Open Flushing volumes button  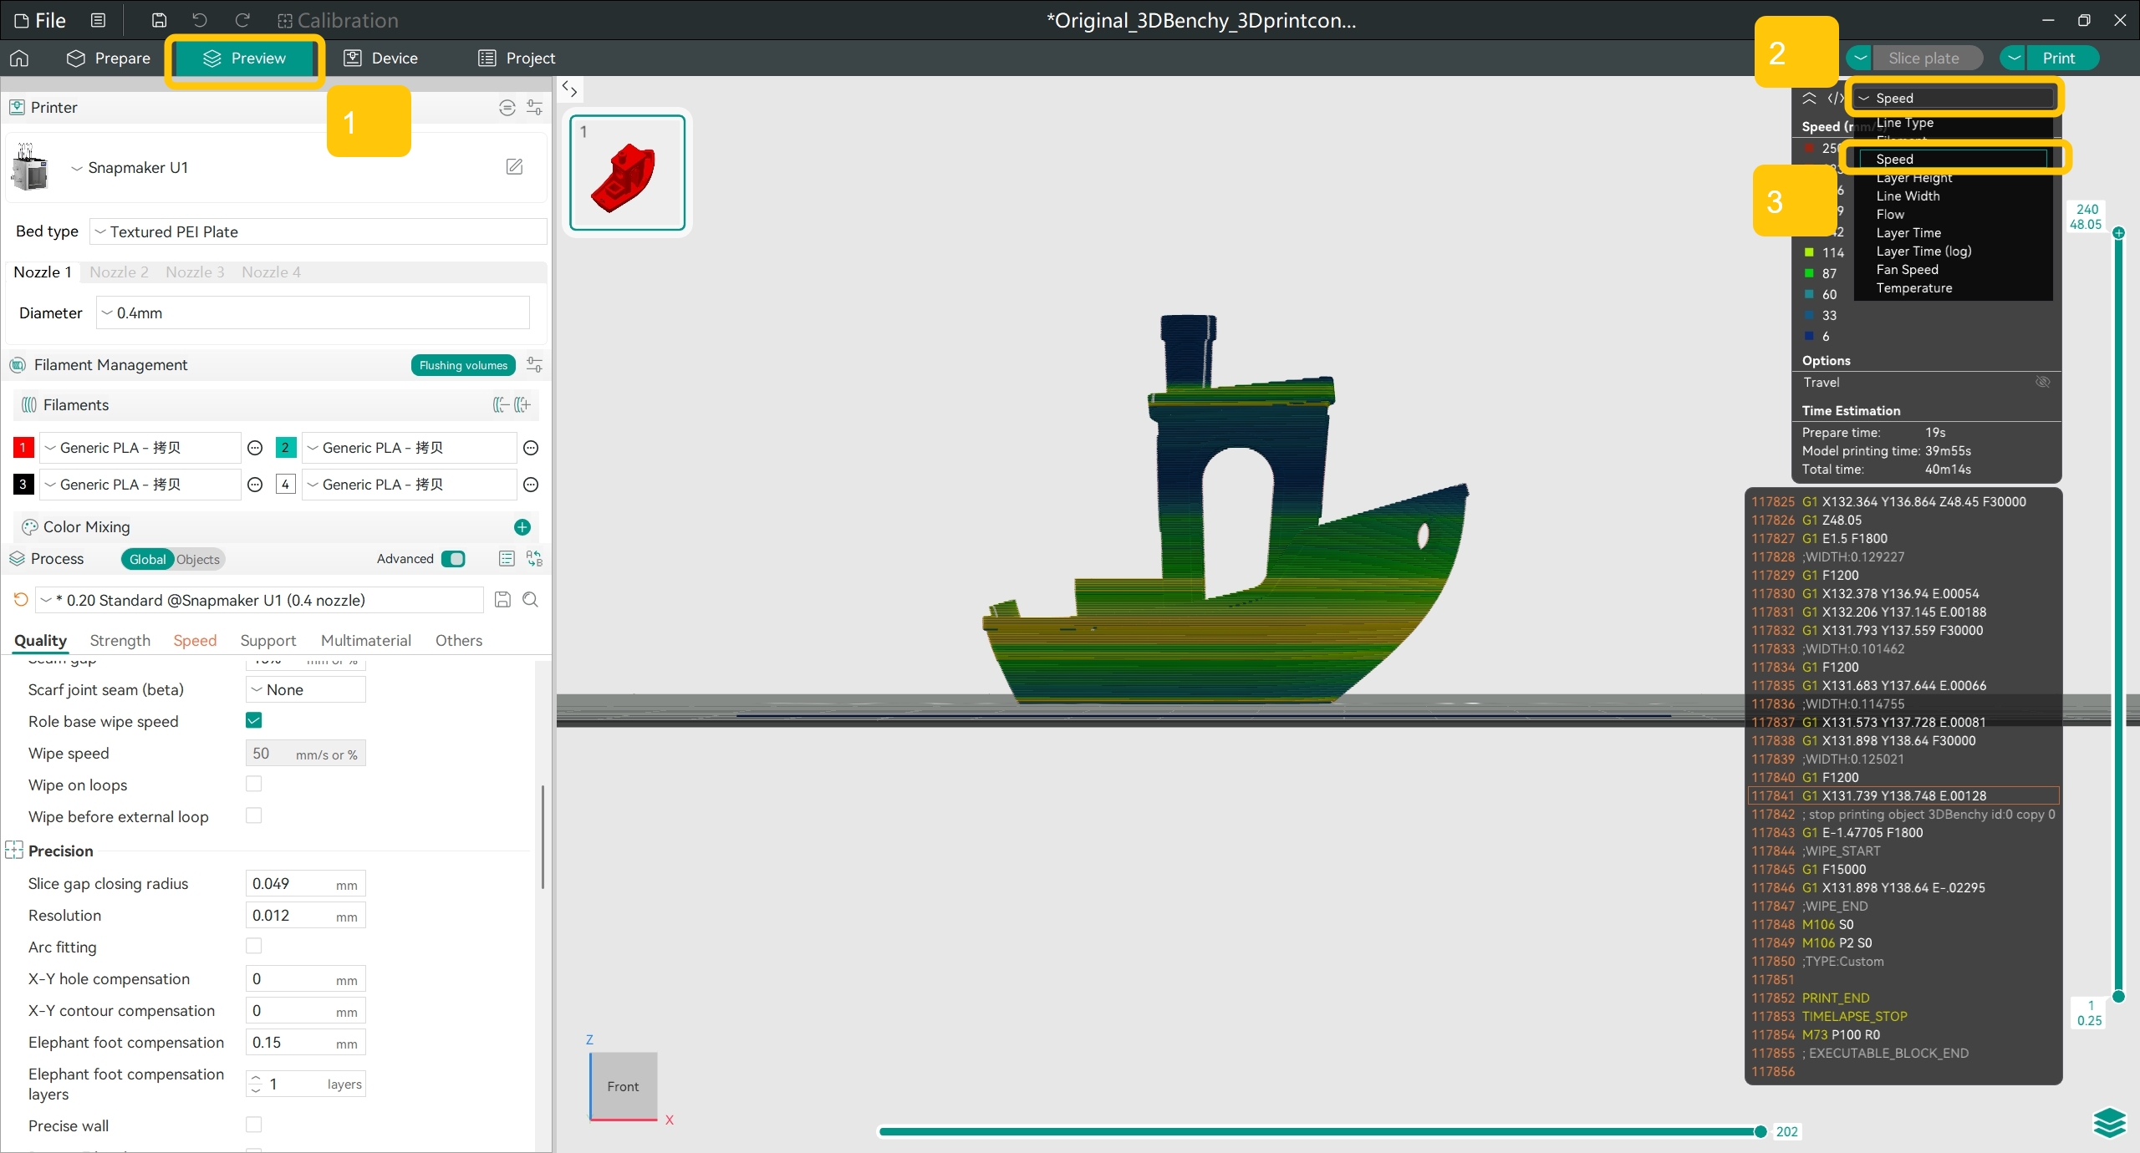click(x=463, y=365)
